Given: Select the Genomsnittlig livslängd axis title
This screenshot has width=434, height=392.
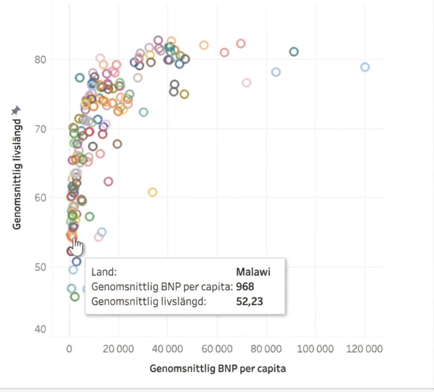Looking at the screenshot, I should click(17, 174).
